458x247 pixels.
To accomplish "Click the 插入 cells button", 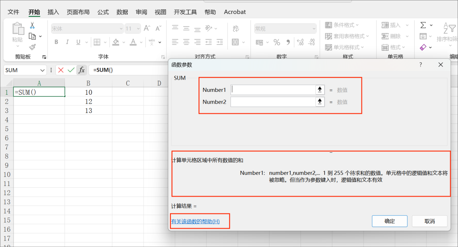I will [391, 25].
